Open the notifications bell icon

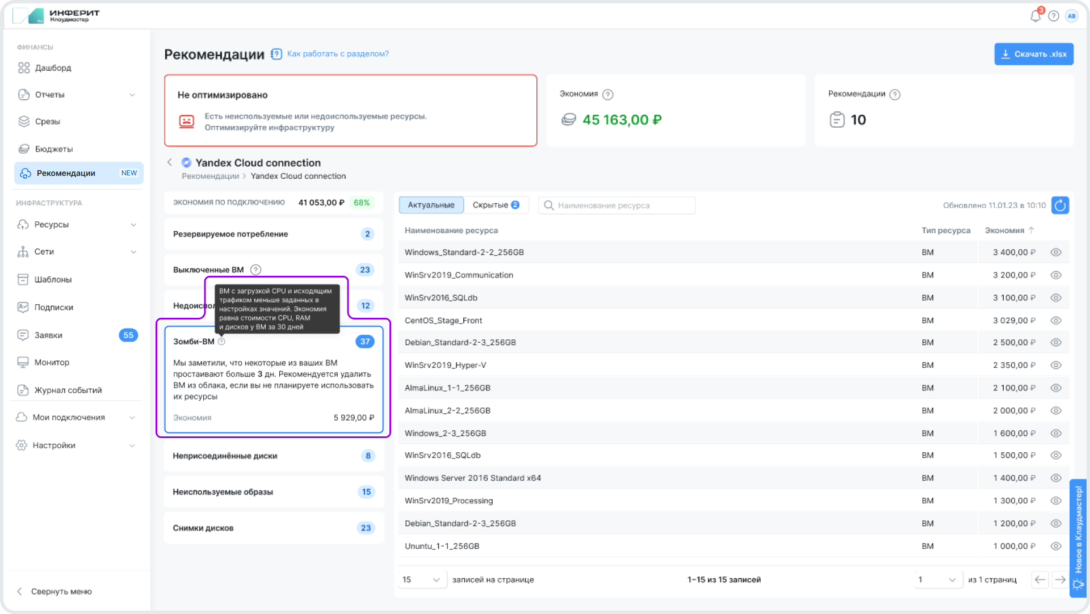click(x=1035, y=16)
